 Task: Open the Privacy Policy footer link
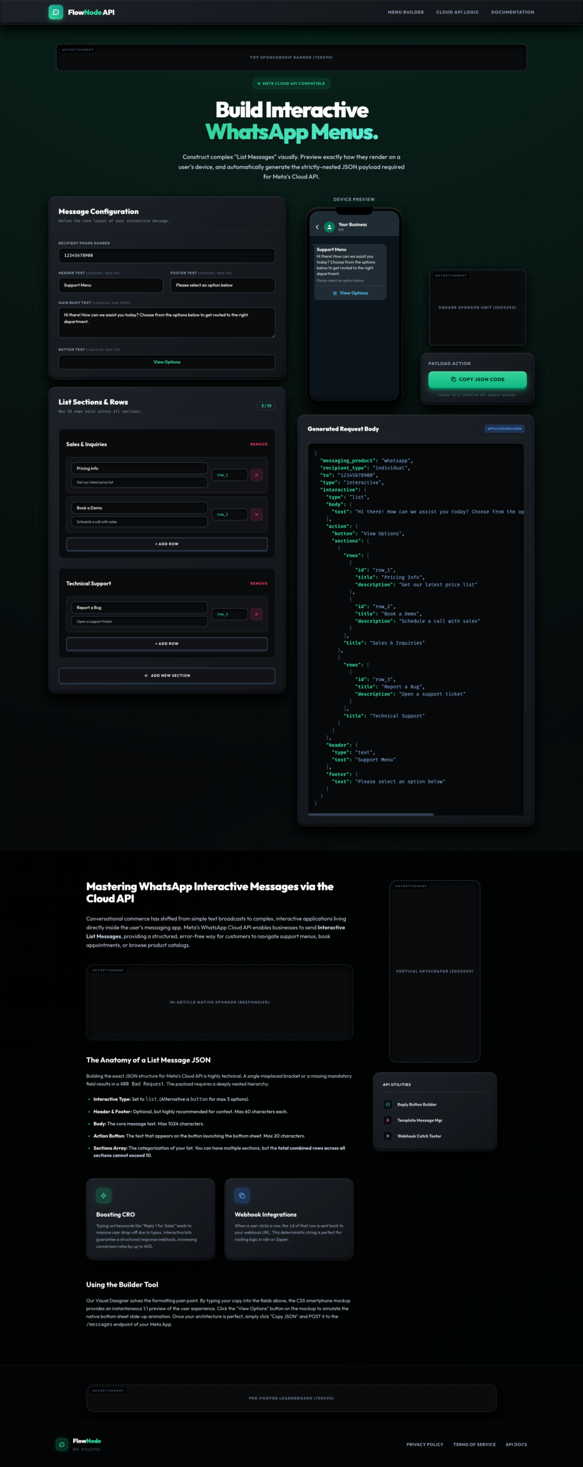425,1445
